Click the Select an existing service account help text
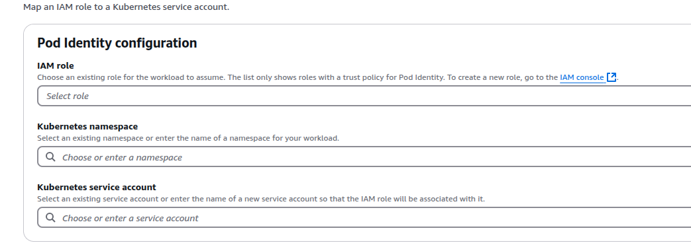The height and width of the screenshot is (249, 691). (261, 199)
